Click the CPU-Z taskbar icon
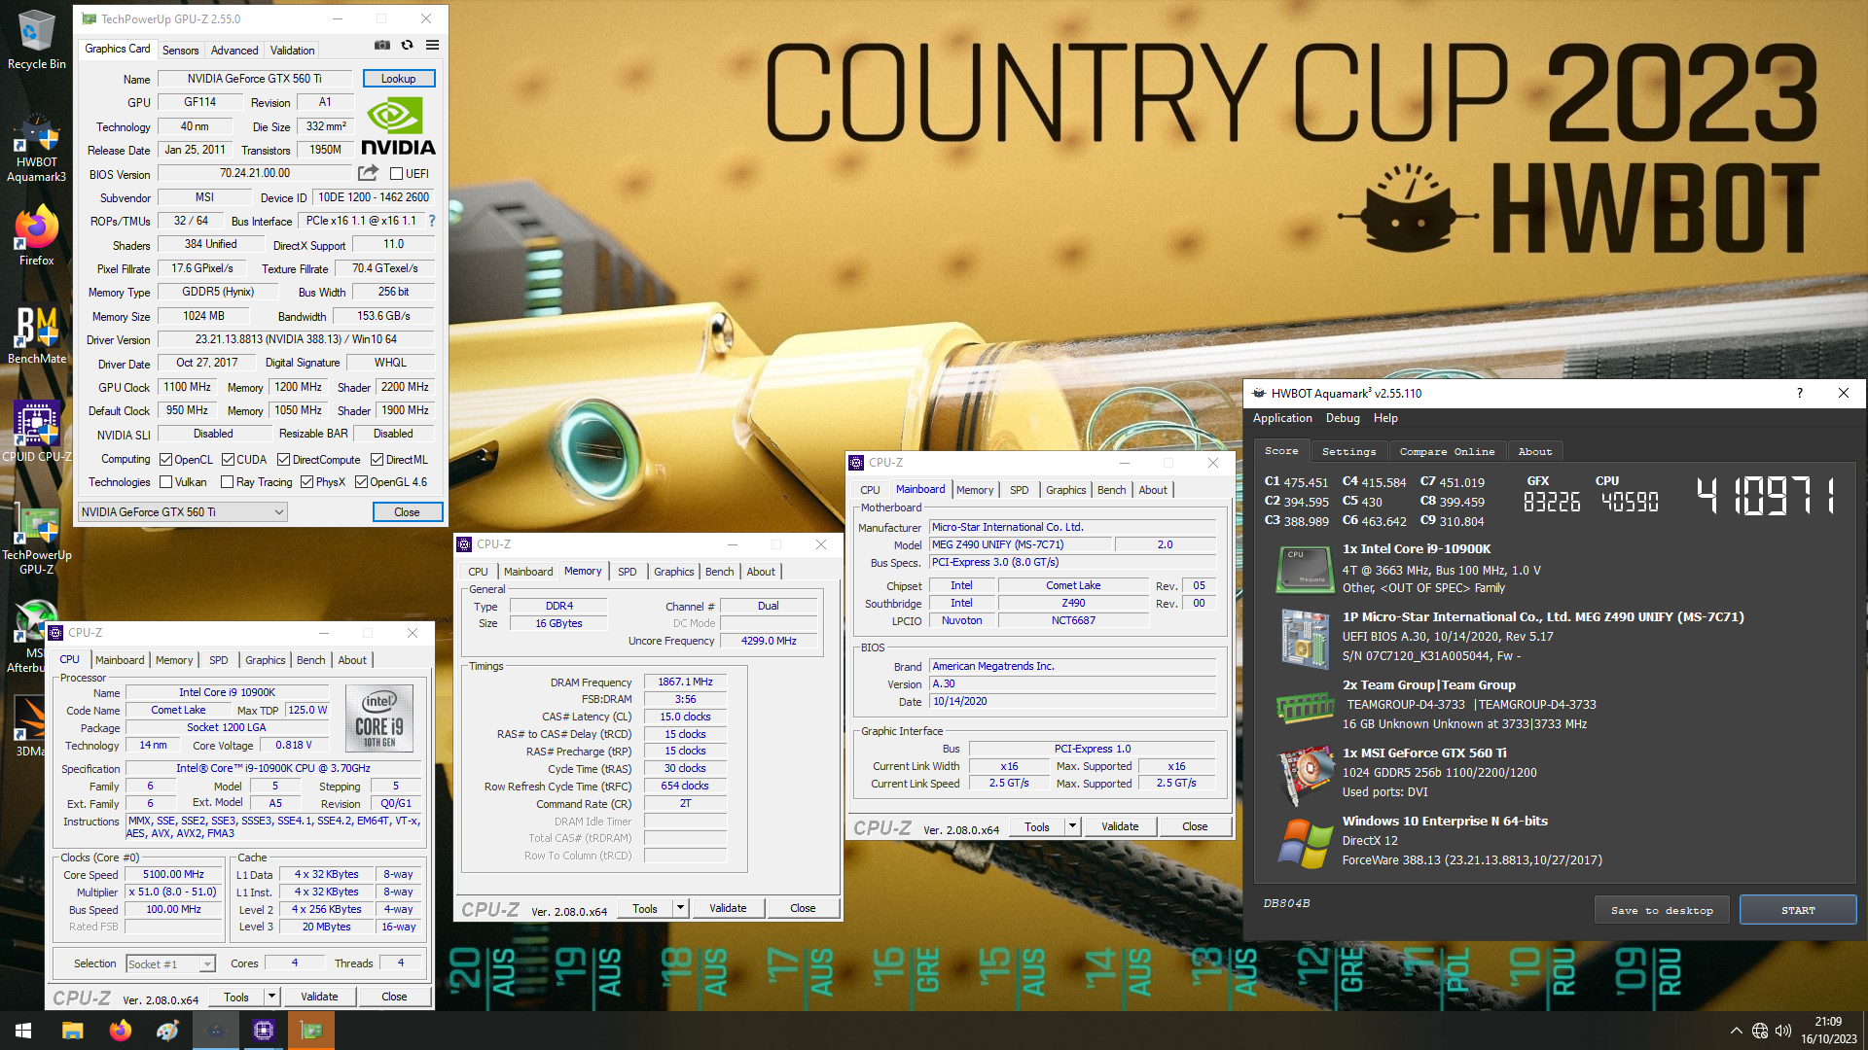 pyautogui.click(x=263, y=1031)
